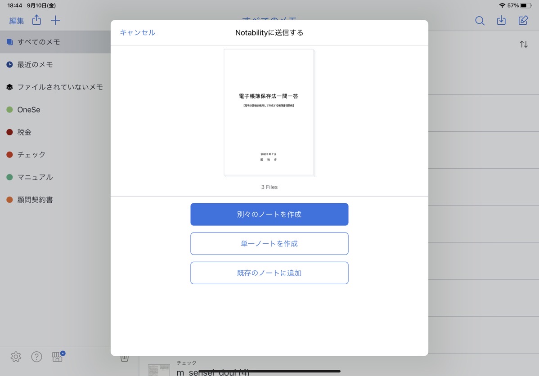Open the m_sensei note thumbnail at bottom
Image resolution: width=539 pixels, height=376 pixels.
pyautogui.click(x=159, y=370)
